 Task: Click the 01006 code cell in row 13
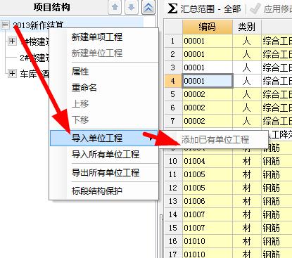coord(208,201)
